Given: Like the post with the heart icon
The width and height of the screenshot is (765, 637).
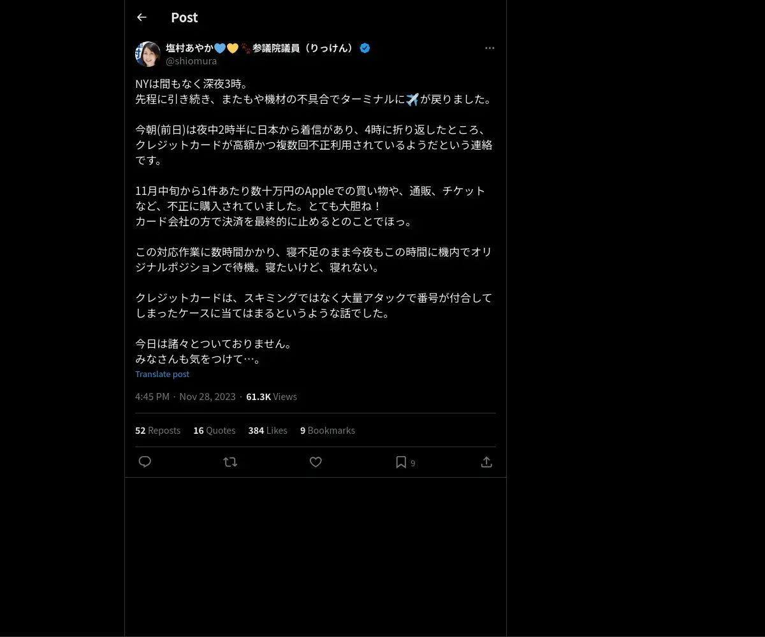Looking at the screenshot, I should pyautogui.click(x=316, y=462).
